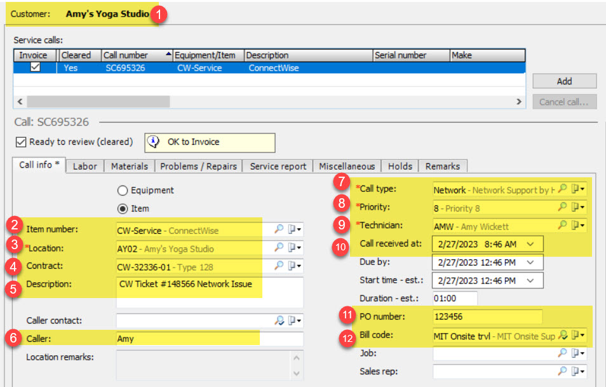
Task: Open Item number document dropdown
Action: pyautogui.click(x=295, y=229)
